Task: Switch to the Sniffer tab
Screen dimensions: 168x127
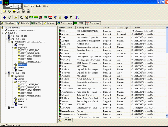Action: coord(37,23)
